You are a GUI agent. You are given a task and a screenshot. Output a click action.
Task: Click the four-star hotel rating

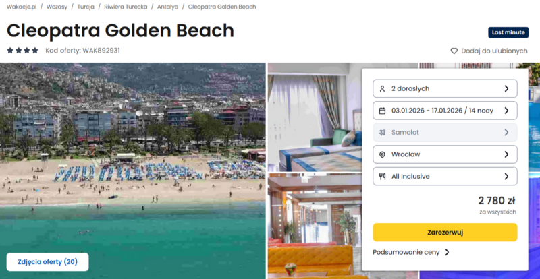(x=22, y=51)
